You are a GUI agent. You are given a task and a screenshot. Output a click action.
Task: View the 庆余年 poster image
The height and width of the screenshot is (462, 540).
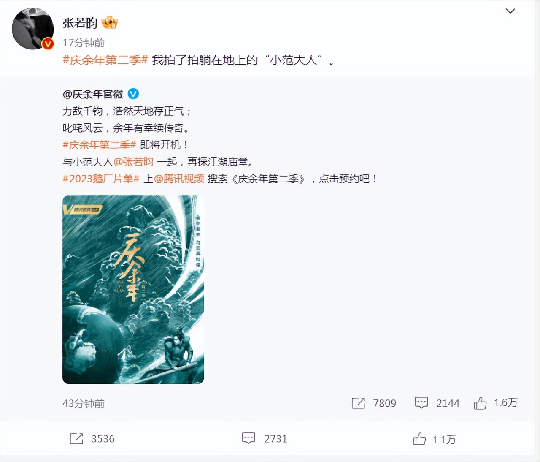point(133,290)
